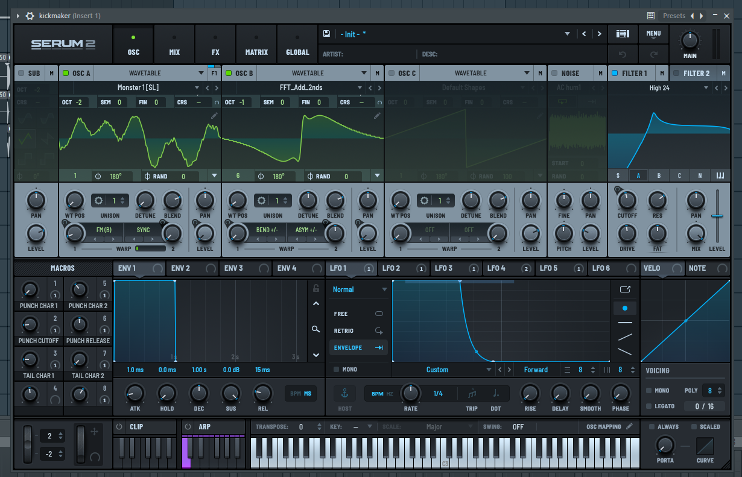This screenshot has width=742, height=477.
Task: Open the plugin settings gear icon
Action: [30, 16]
